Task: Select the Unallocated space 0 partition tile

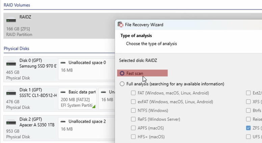Action: click(x=86, y=69)
